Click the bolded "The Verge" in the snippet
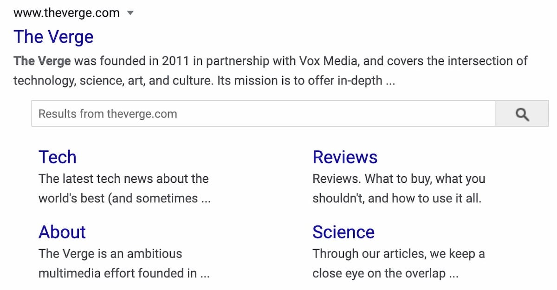 coord(42,61)
